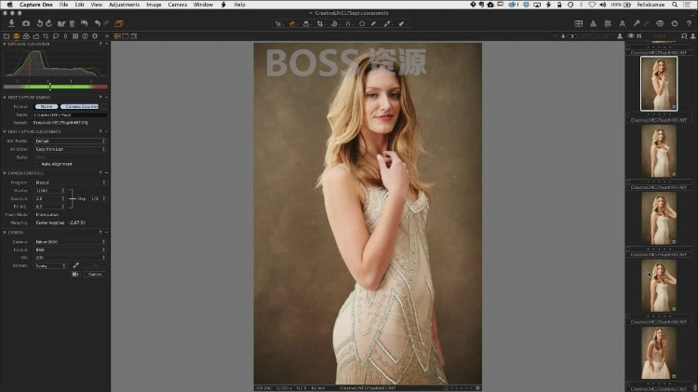Image resolution: width=698 pixels, height=392 pixels.
Task: Click the Capture button in Camera panel
Action: pos(95,274)
